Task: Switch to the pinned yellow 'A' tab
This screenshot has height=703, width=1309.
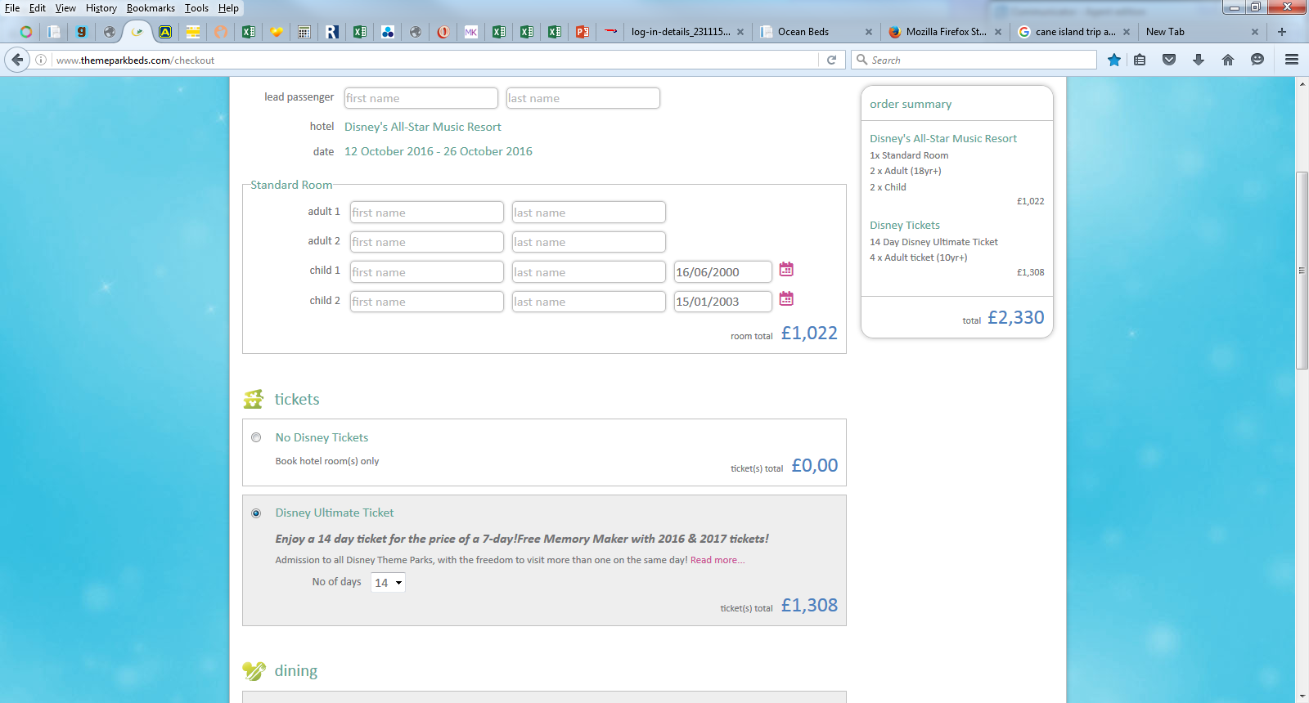Action: point(165,32)
